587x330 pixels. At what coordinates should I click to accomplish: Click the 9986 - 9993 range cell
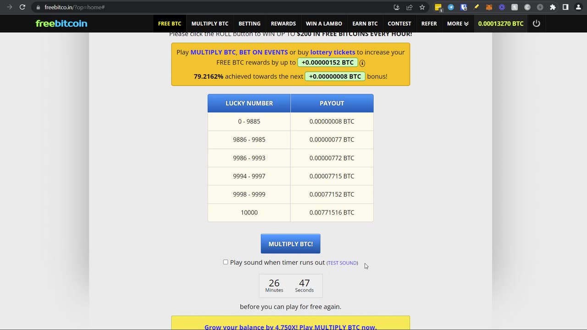point(249,158)
